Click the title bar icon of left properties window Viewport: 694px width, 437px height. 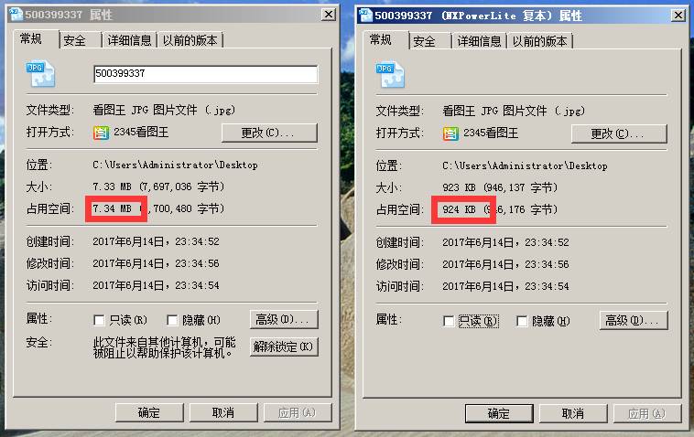16,15
